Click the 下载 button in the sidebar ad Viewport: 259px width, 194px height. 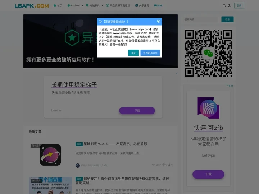click(x=208, y=174)
